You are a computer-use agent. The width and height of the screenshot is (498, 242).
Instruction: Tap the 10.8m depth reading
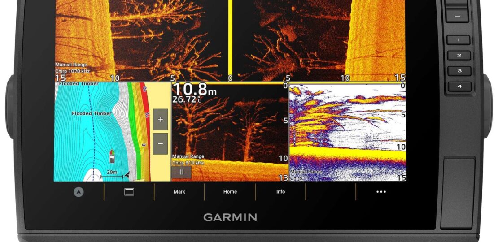click(x=195, y=89)
